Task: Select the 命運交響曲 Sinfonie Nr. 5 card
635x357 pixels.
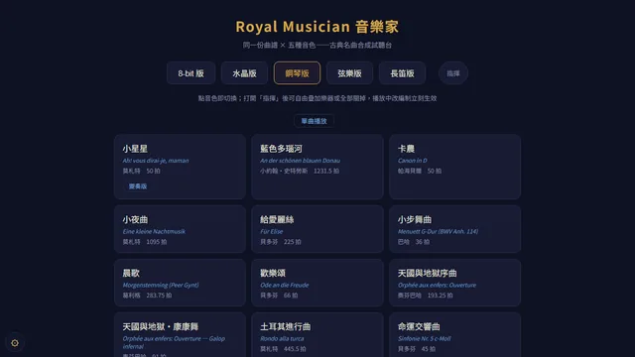Action: coord(454,335)
